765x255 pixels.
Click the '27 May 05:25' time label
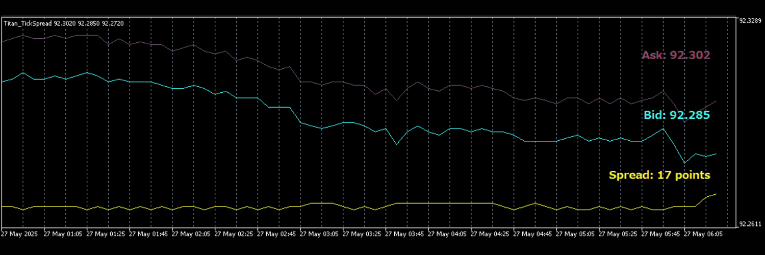coord(619,234)
